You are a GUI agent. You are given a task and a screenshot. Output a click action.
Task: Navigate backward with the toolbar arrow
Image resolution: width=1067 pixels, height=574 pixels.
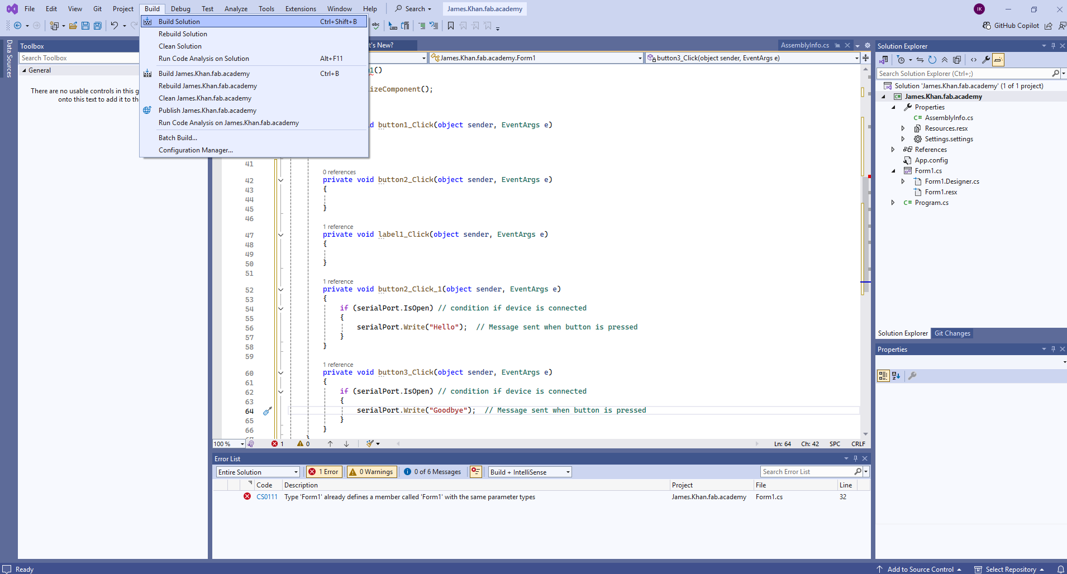pos(17,26)
